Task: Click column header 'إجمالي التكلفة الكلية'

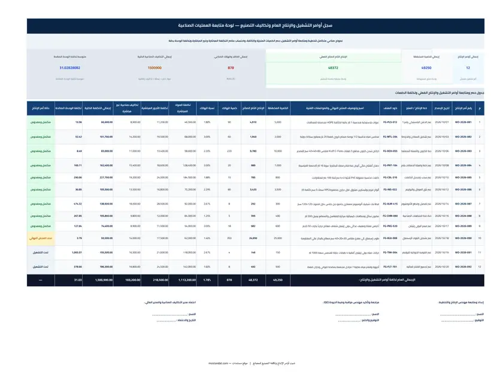Action: click(x=98, y=108)
